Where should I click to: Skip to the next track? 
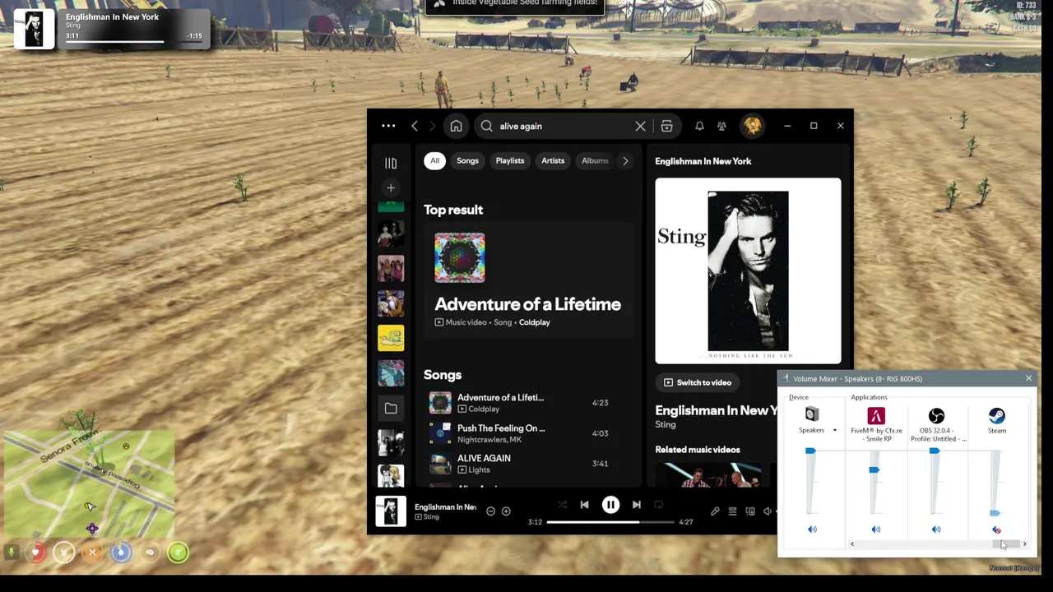click(636, 505)
